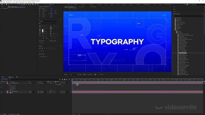Click the timeline playhead marker
The width and height of the screenshot is (205, 115).
(72, 80)
